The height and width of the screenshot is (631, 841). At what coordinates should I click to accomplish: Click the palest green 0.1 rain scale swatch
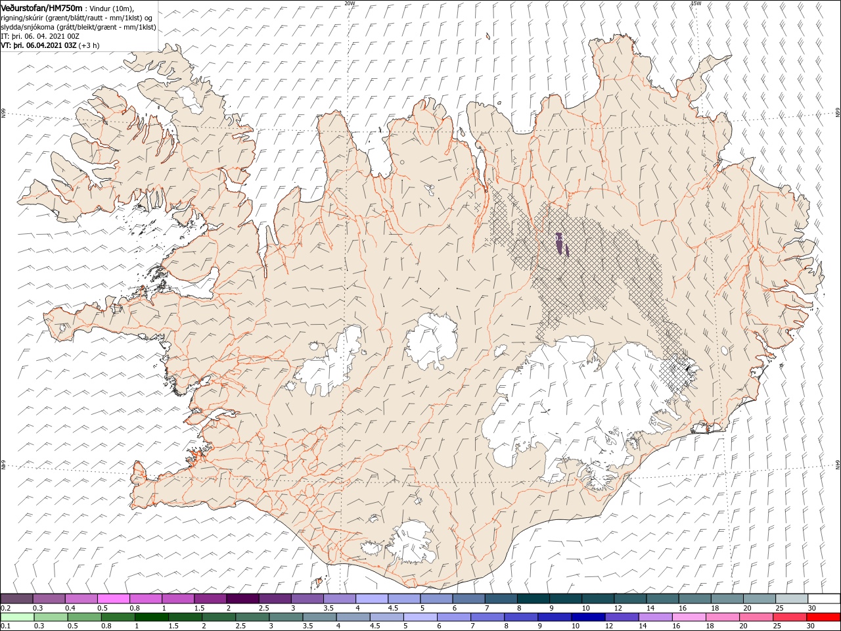point(17,617)
